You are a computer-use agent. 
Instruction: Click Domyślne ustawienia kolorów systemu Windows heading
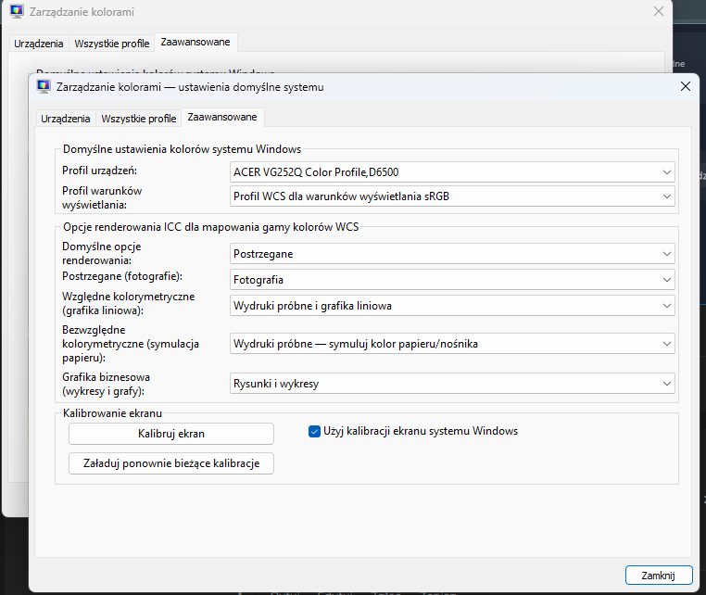[x=182, y=149]
